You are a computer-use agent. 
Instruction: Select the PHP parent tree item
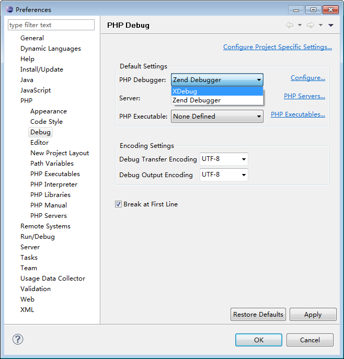point(26,101)
